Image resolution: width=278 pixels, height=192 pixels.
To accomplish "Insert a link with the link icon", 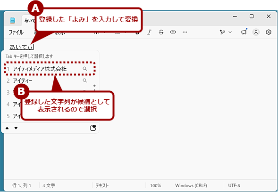I will [x=173, y=32].
